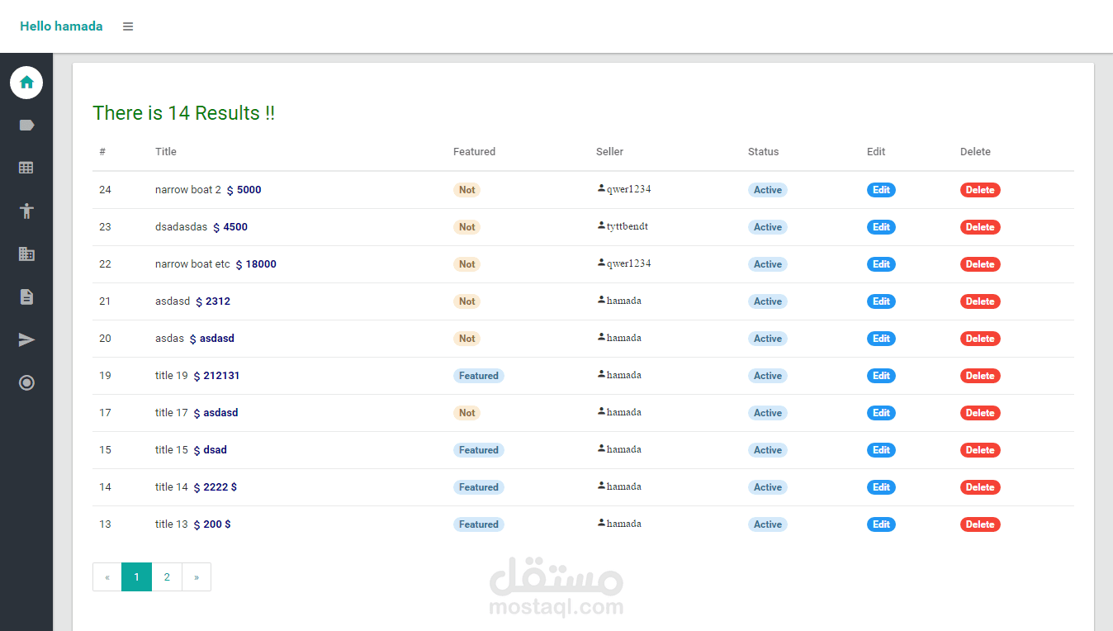The width and height of the screenshot is (1113, 631).
Task: Edit the title 15 listing
Action: (x=881, y=450)
